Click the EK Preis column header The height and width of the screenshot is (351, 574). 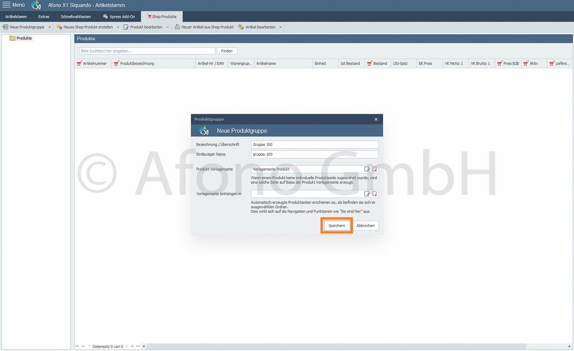pyautogui.click(x=430, y=63)
